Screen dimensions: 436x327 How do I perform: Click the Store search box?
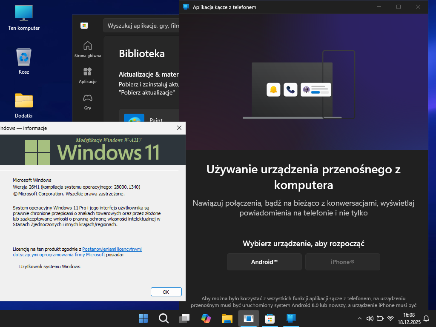tap(143, 26)
